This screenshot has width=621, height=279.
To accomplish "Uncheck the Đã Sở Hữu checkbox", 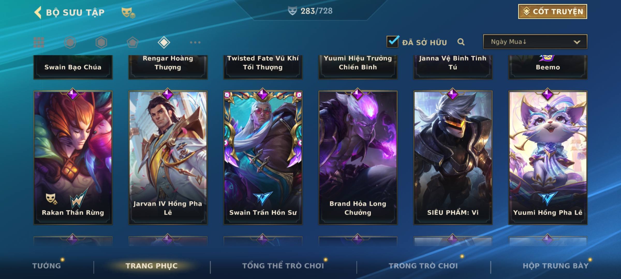I will pos(393,41).
